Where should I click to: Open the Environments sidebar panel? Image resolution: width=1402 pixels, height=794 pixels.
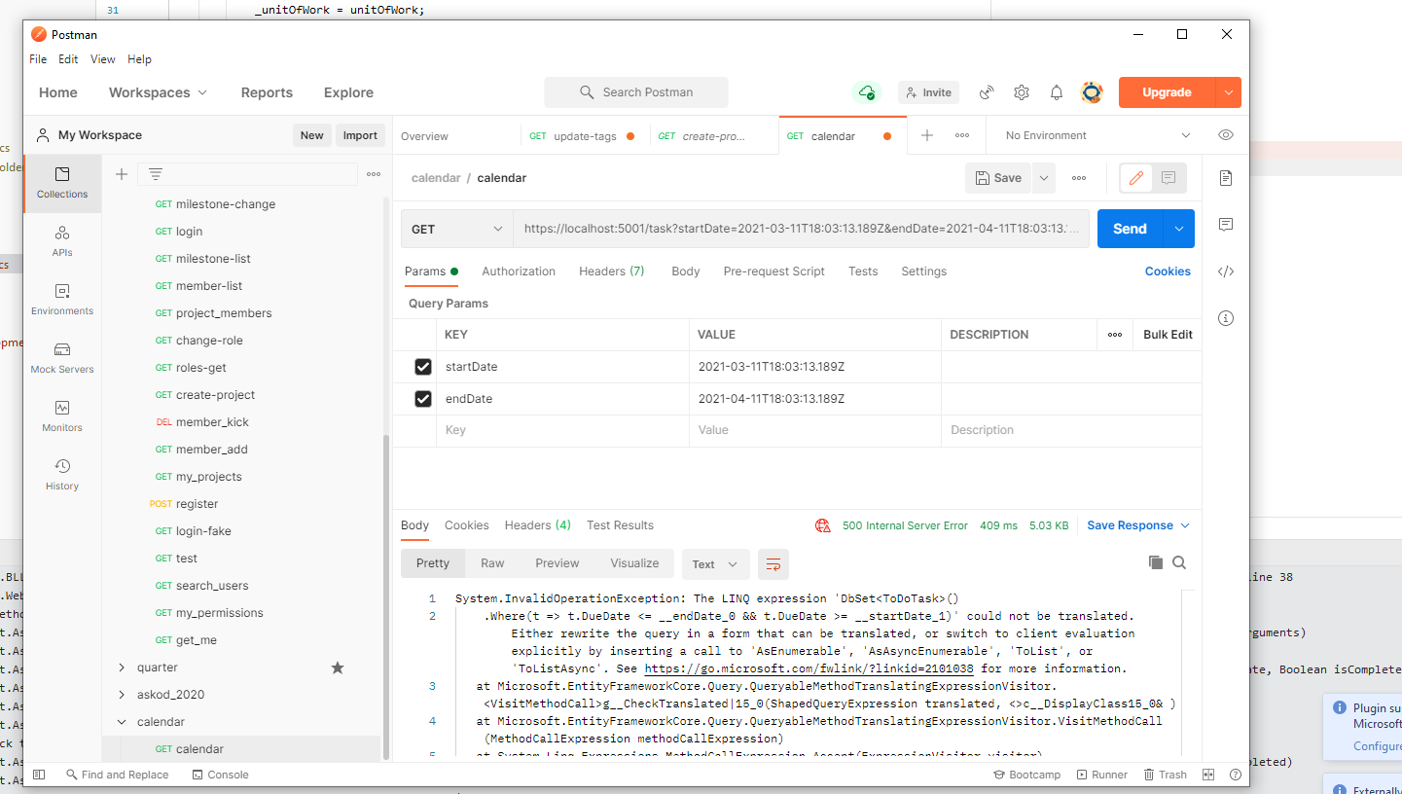[x=62, y=300]
